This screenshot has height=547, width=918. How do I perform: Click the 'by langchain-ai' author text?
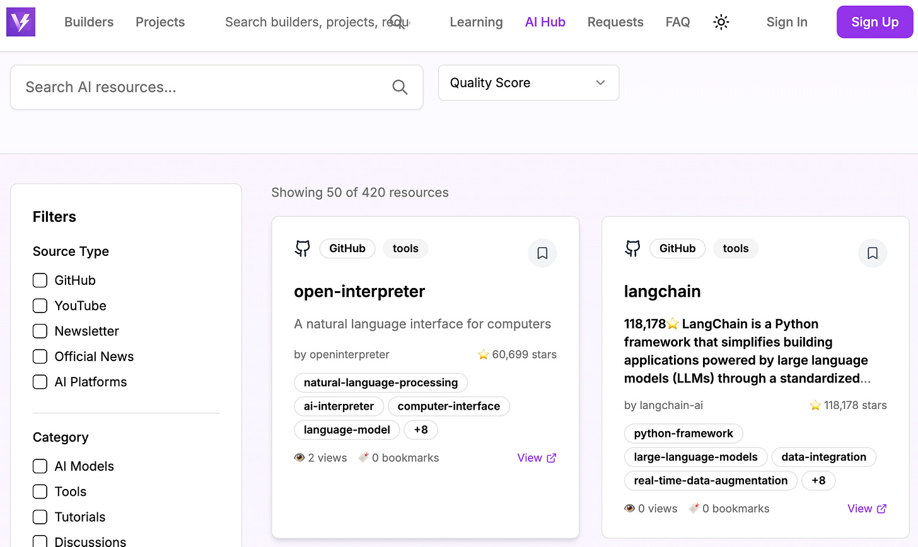663,405
